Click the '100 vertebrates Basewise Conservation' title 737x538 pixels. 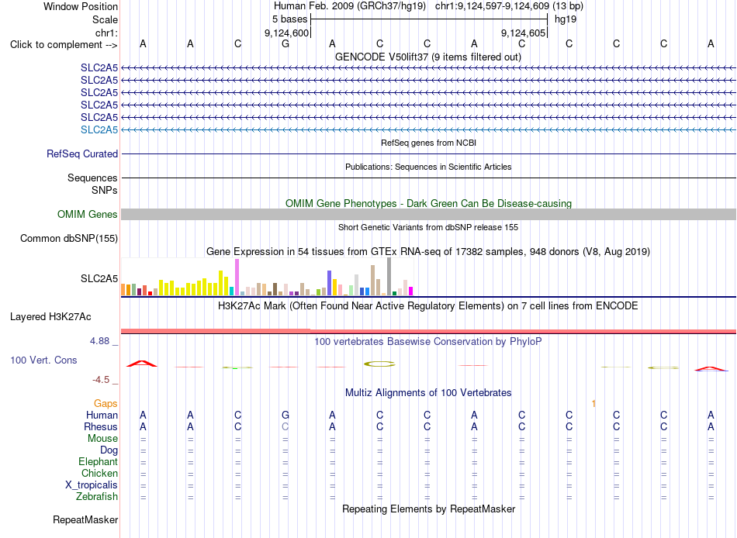427,342
